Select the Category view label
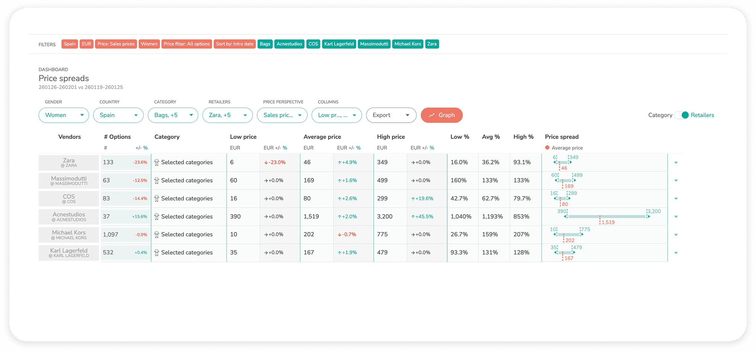The height and width of the screenshot is (352, 756). (x=660, y=115)
